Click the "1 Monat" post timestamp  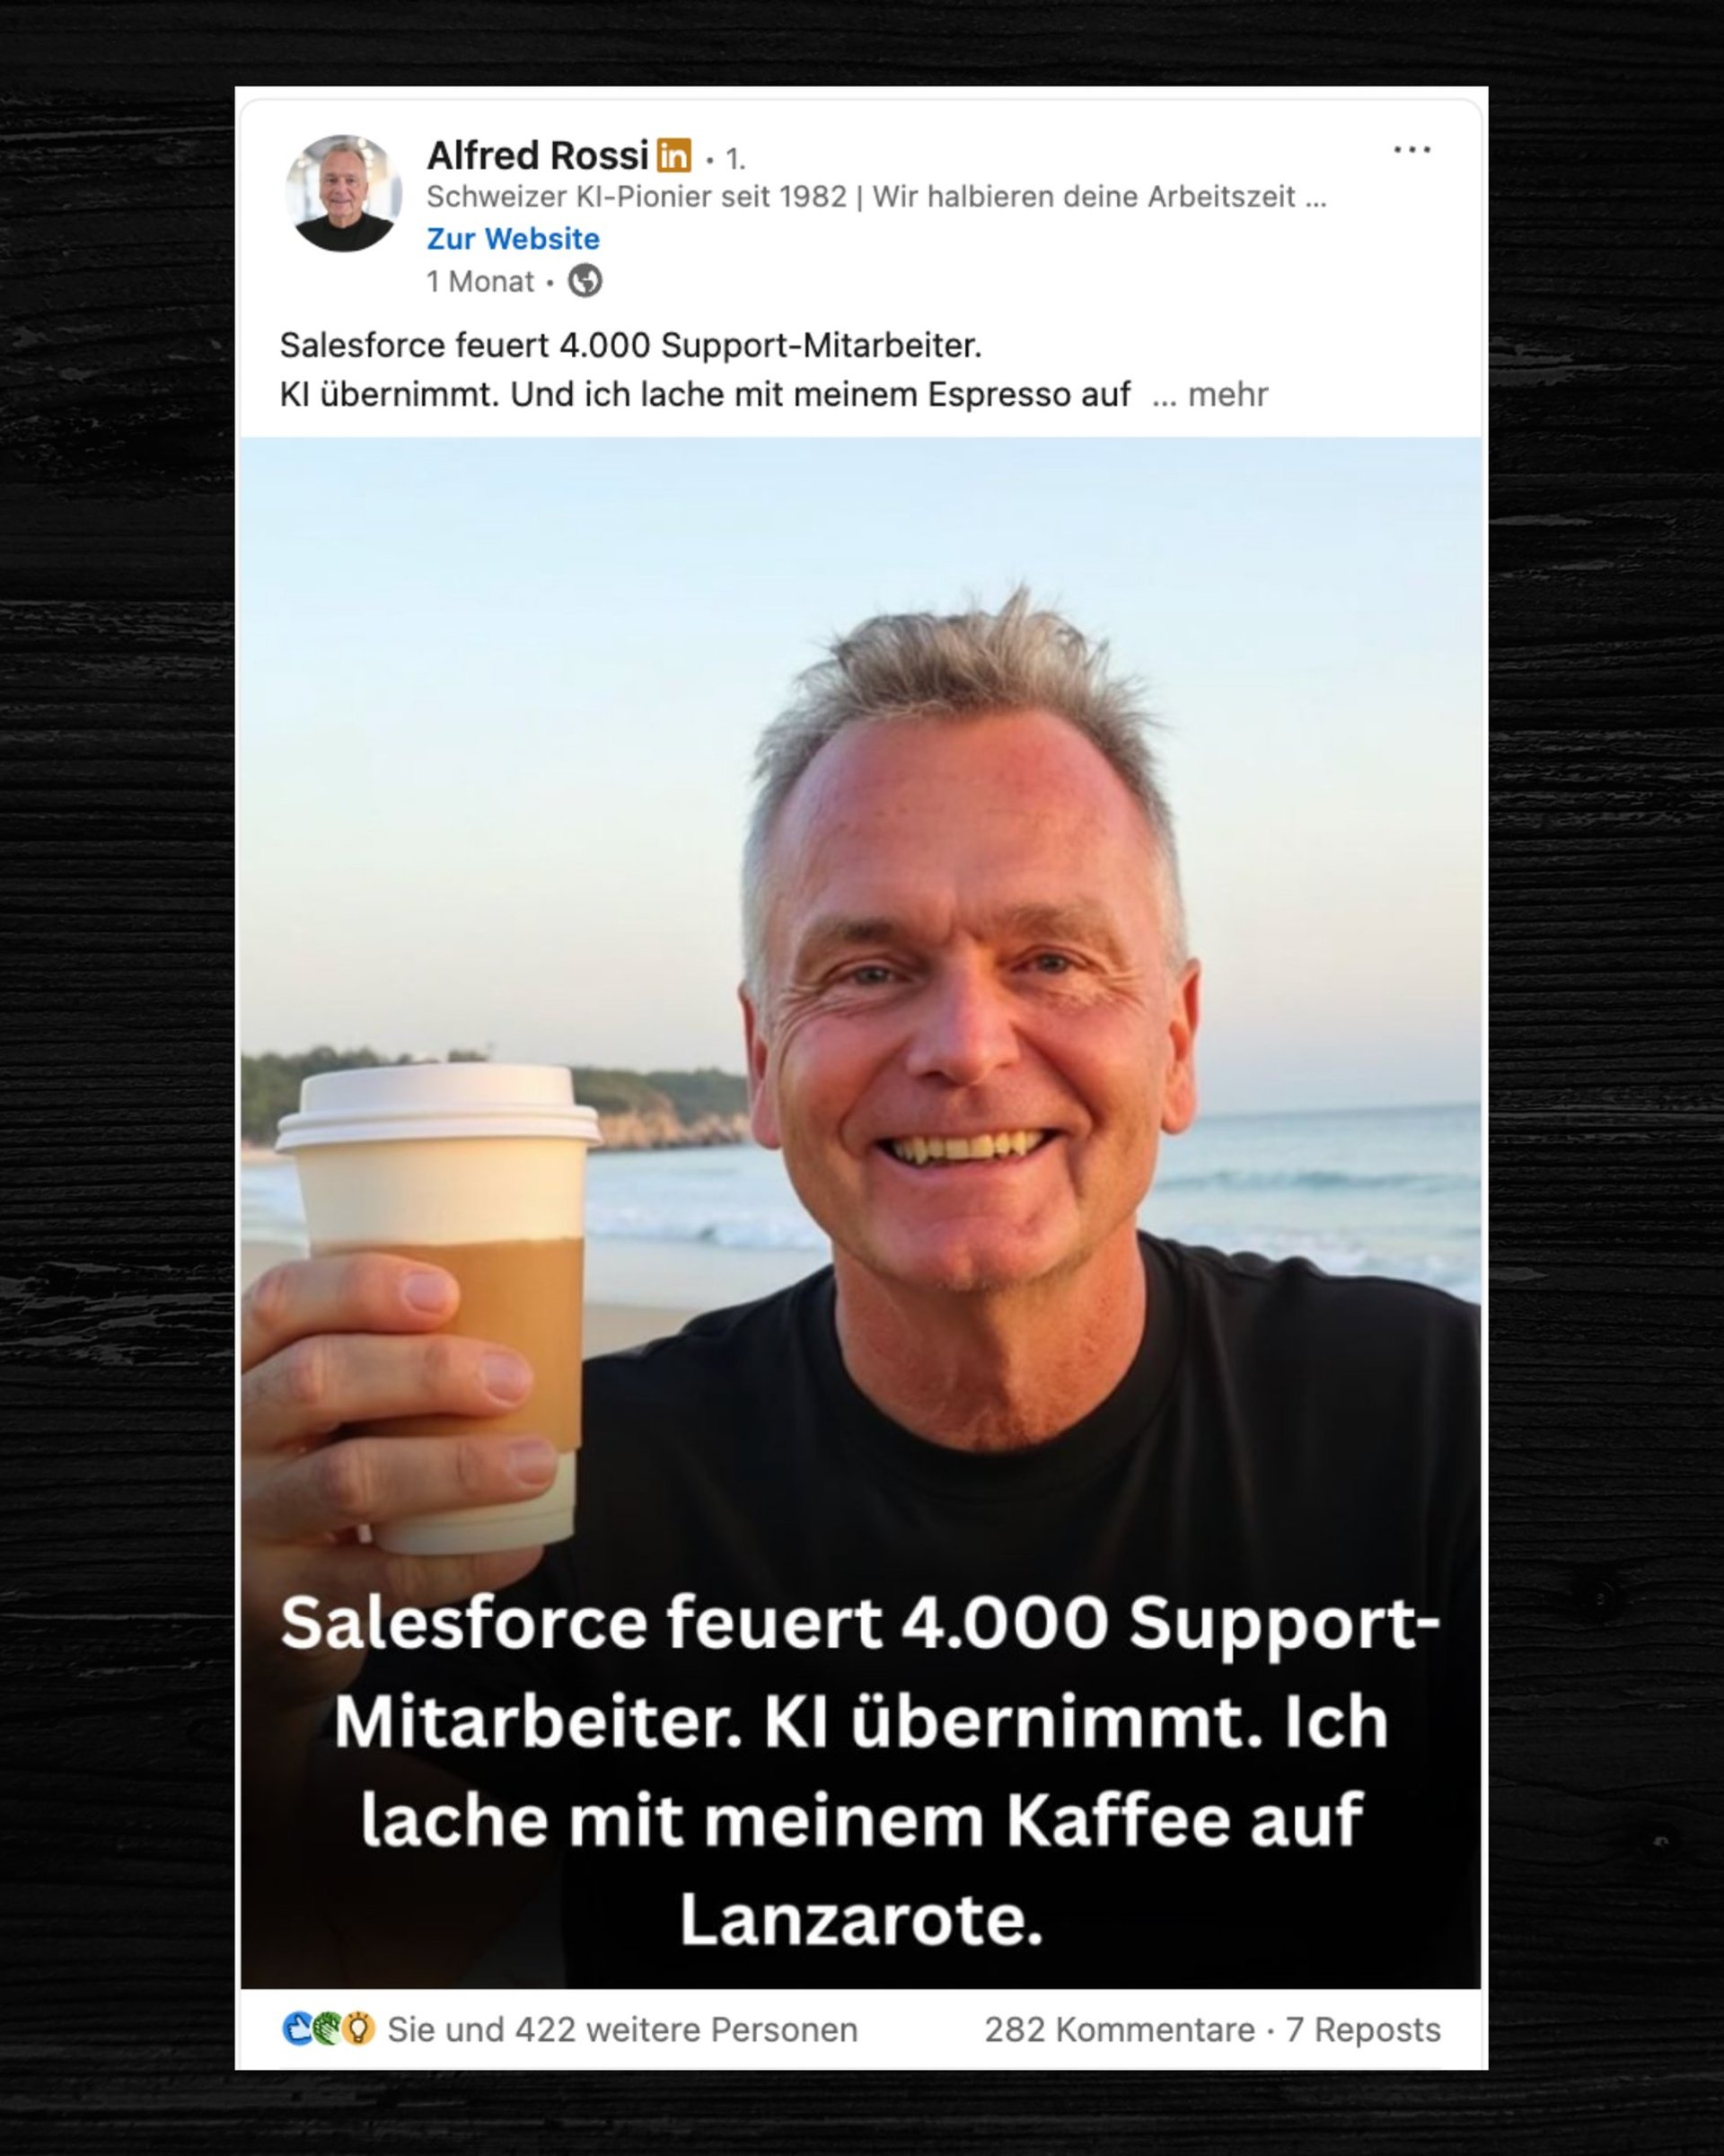click(480, 282)
